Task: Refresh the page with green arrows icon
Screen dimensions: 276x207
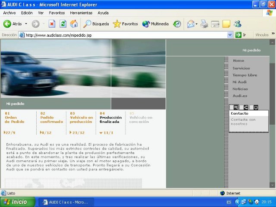Action: [63, 24]
